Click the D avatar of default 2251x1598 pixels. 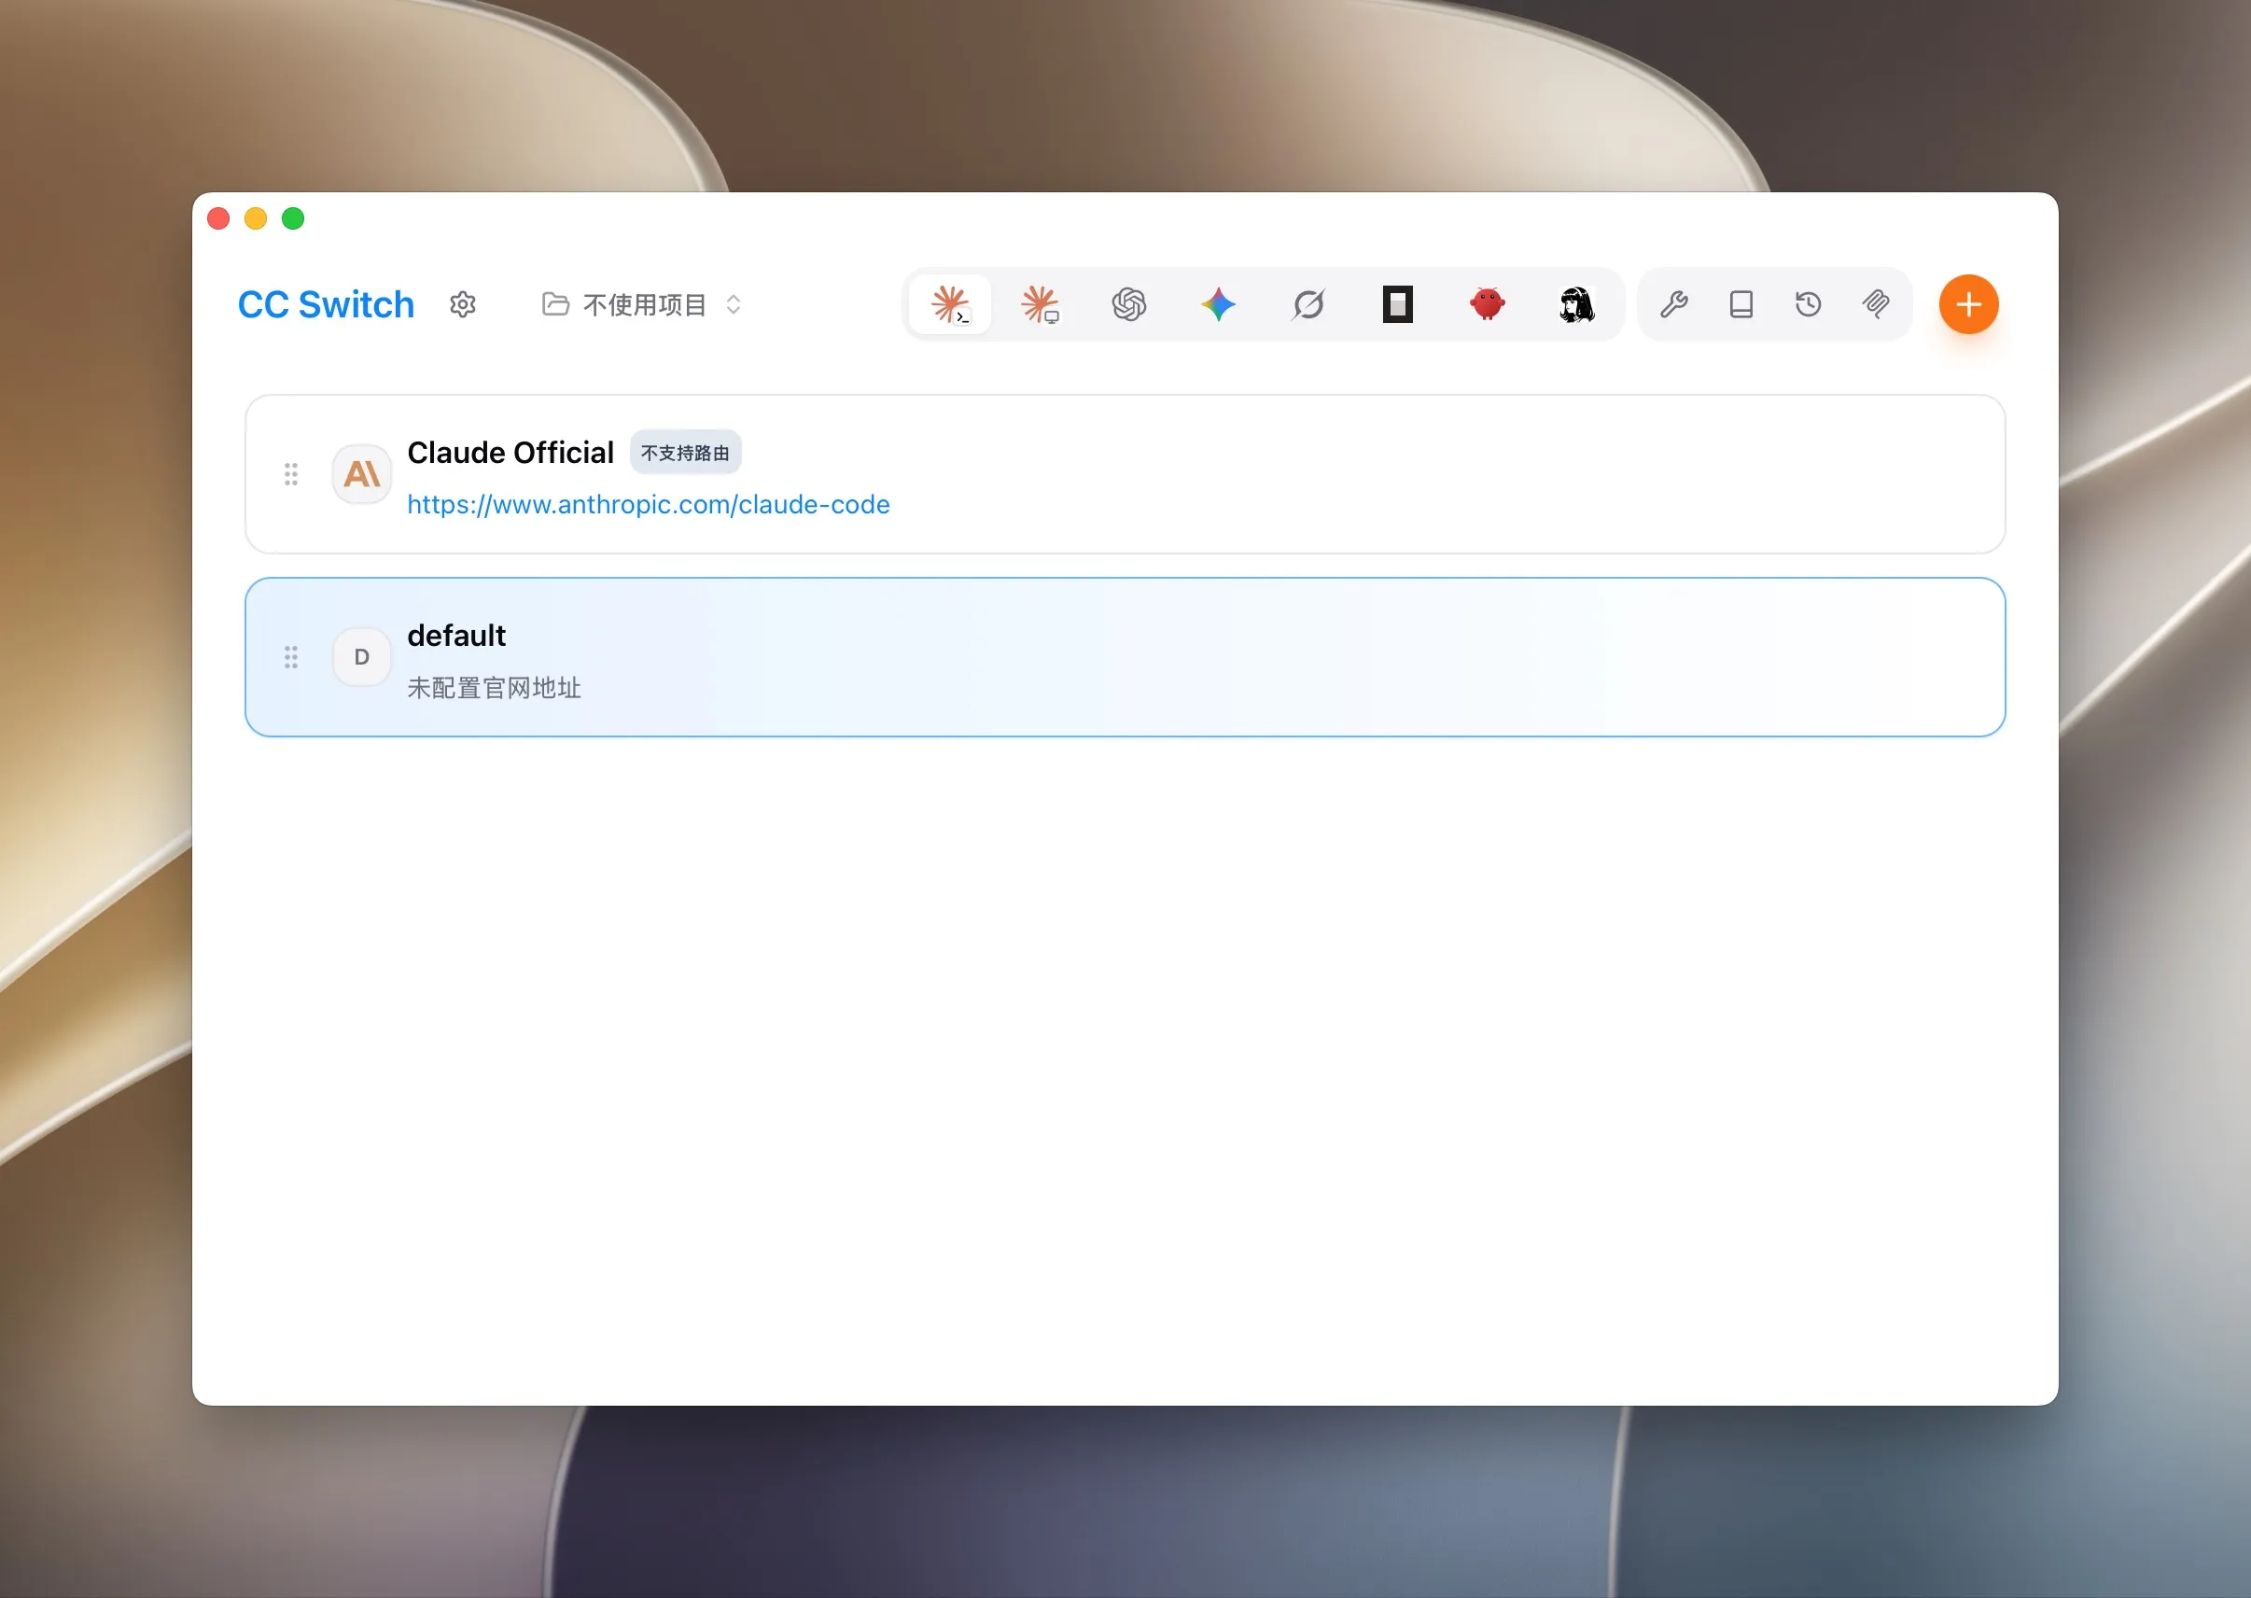click(361, 656)
